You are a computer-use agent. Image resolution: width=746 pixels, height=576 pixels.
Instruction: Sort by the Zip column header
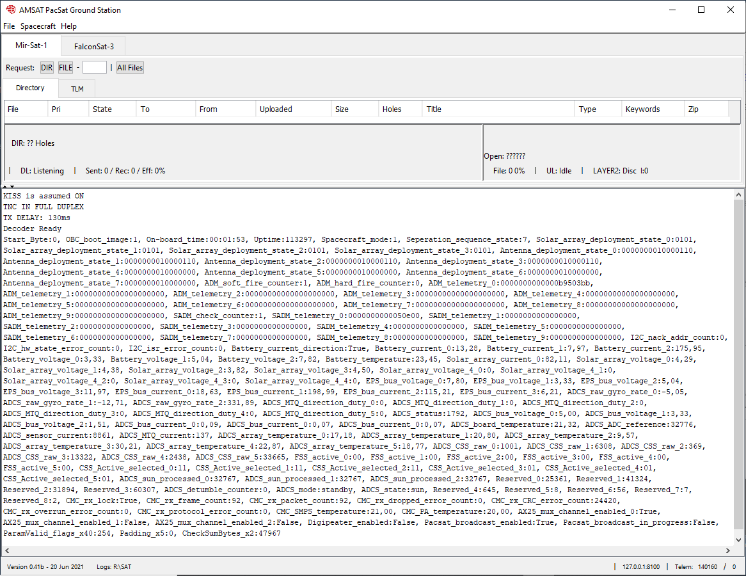[706, 109]
